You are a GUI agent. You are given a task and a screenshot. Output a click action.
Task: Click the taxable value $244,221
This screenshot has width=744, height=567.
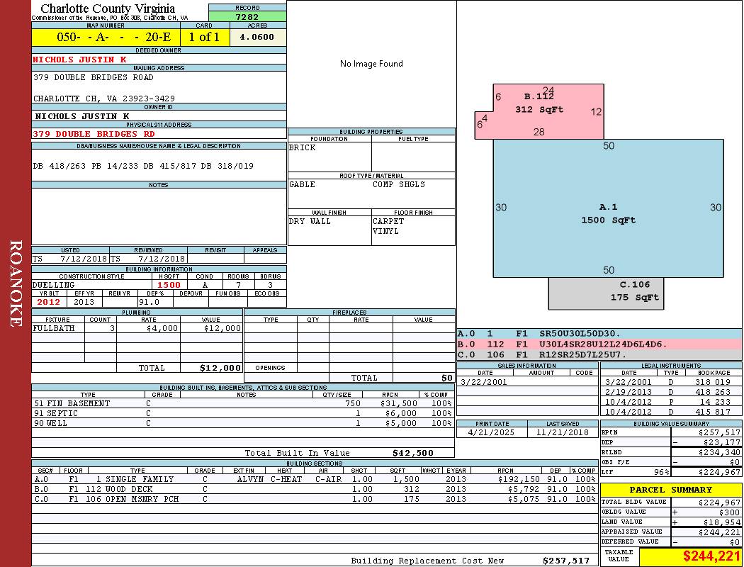711,556
